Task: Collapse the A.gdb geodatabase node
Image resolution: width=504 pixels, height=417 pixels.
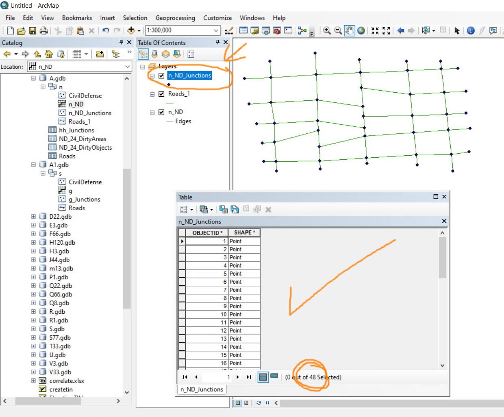Action: pos(33,78)
